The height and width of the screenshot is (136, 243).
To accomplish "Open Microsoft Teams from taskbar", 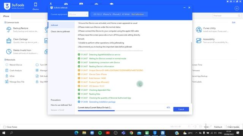I will [x=123, y=133].
